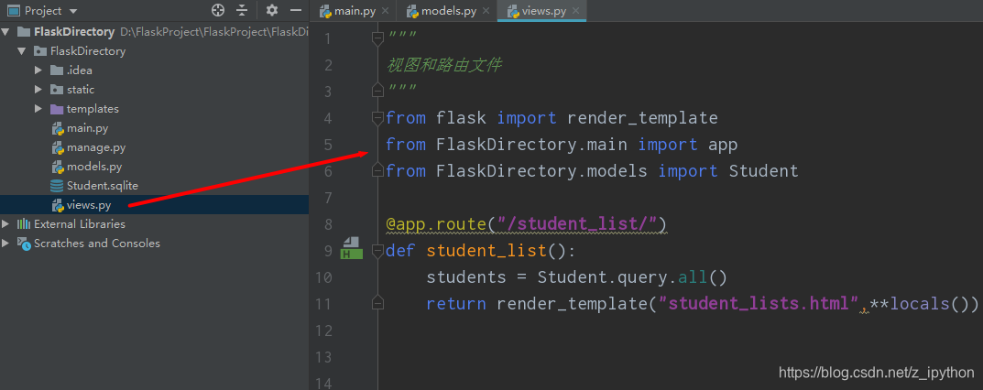The width and height of the screenshot is (983, 390).
Task: Expand the templates folder
Action: (x=38, y=109)
